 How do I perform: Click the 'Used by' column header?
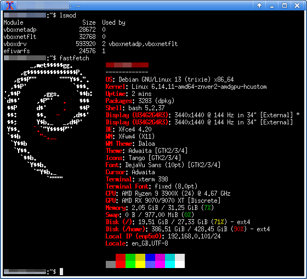tap(113, 22)
